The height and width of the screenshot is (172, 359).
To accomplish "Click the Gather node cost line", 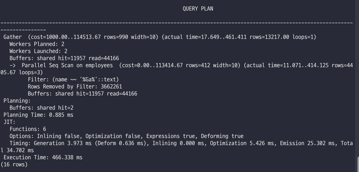I will pos(160,37).
